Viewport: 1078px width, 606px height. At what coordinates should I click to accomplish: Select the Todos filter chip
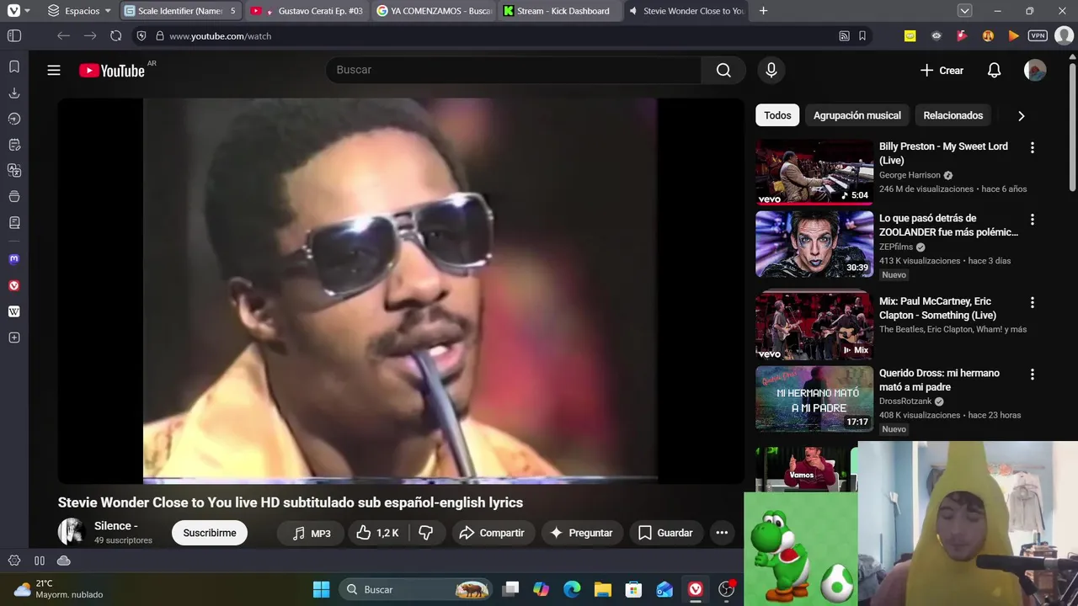pyautogui.click(x=777, y=115)
